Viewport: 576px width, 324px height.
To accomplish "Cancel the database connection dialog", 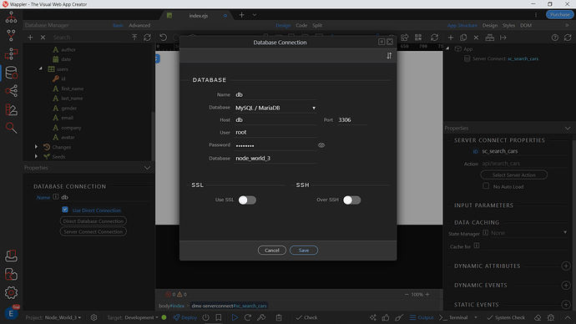I will coord(272,251).
